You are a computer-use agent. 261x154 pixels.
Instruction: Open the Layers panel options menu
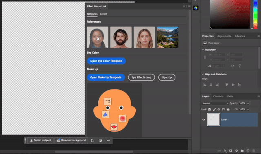(x=259, y=96)
